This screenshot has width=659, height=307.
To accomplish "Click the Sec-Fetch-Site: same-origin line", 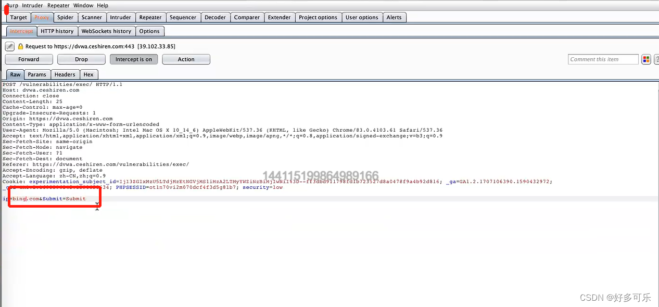I will [47, 142].
